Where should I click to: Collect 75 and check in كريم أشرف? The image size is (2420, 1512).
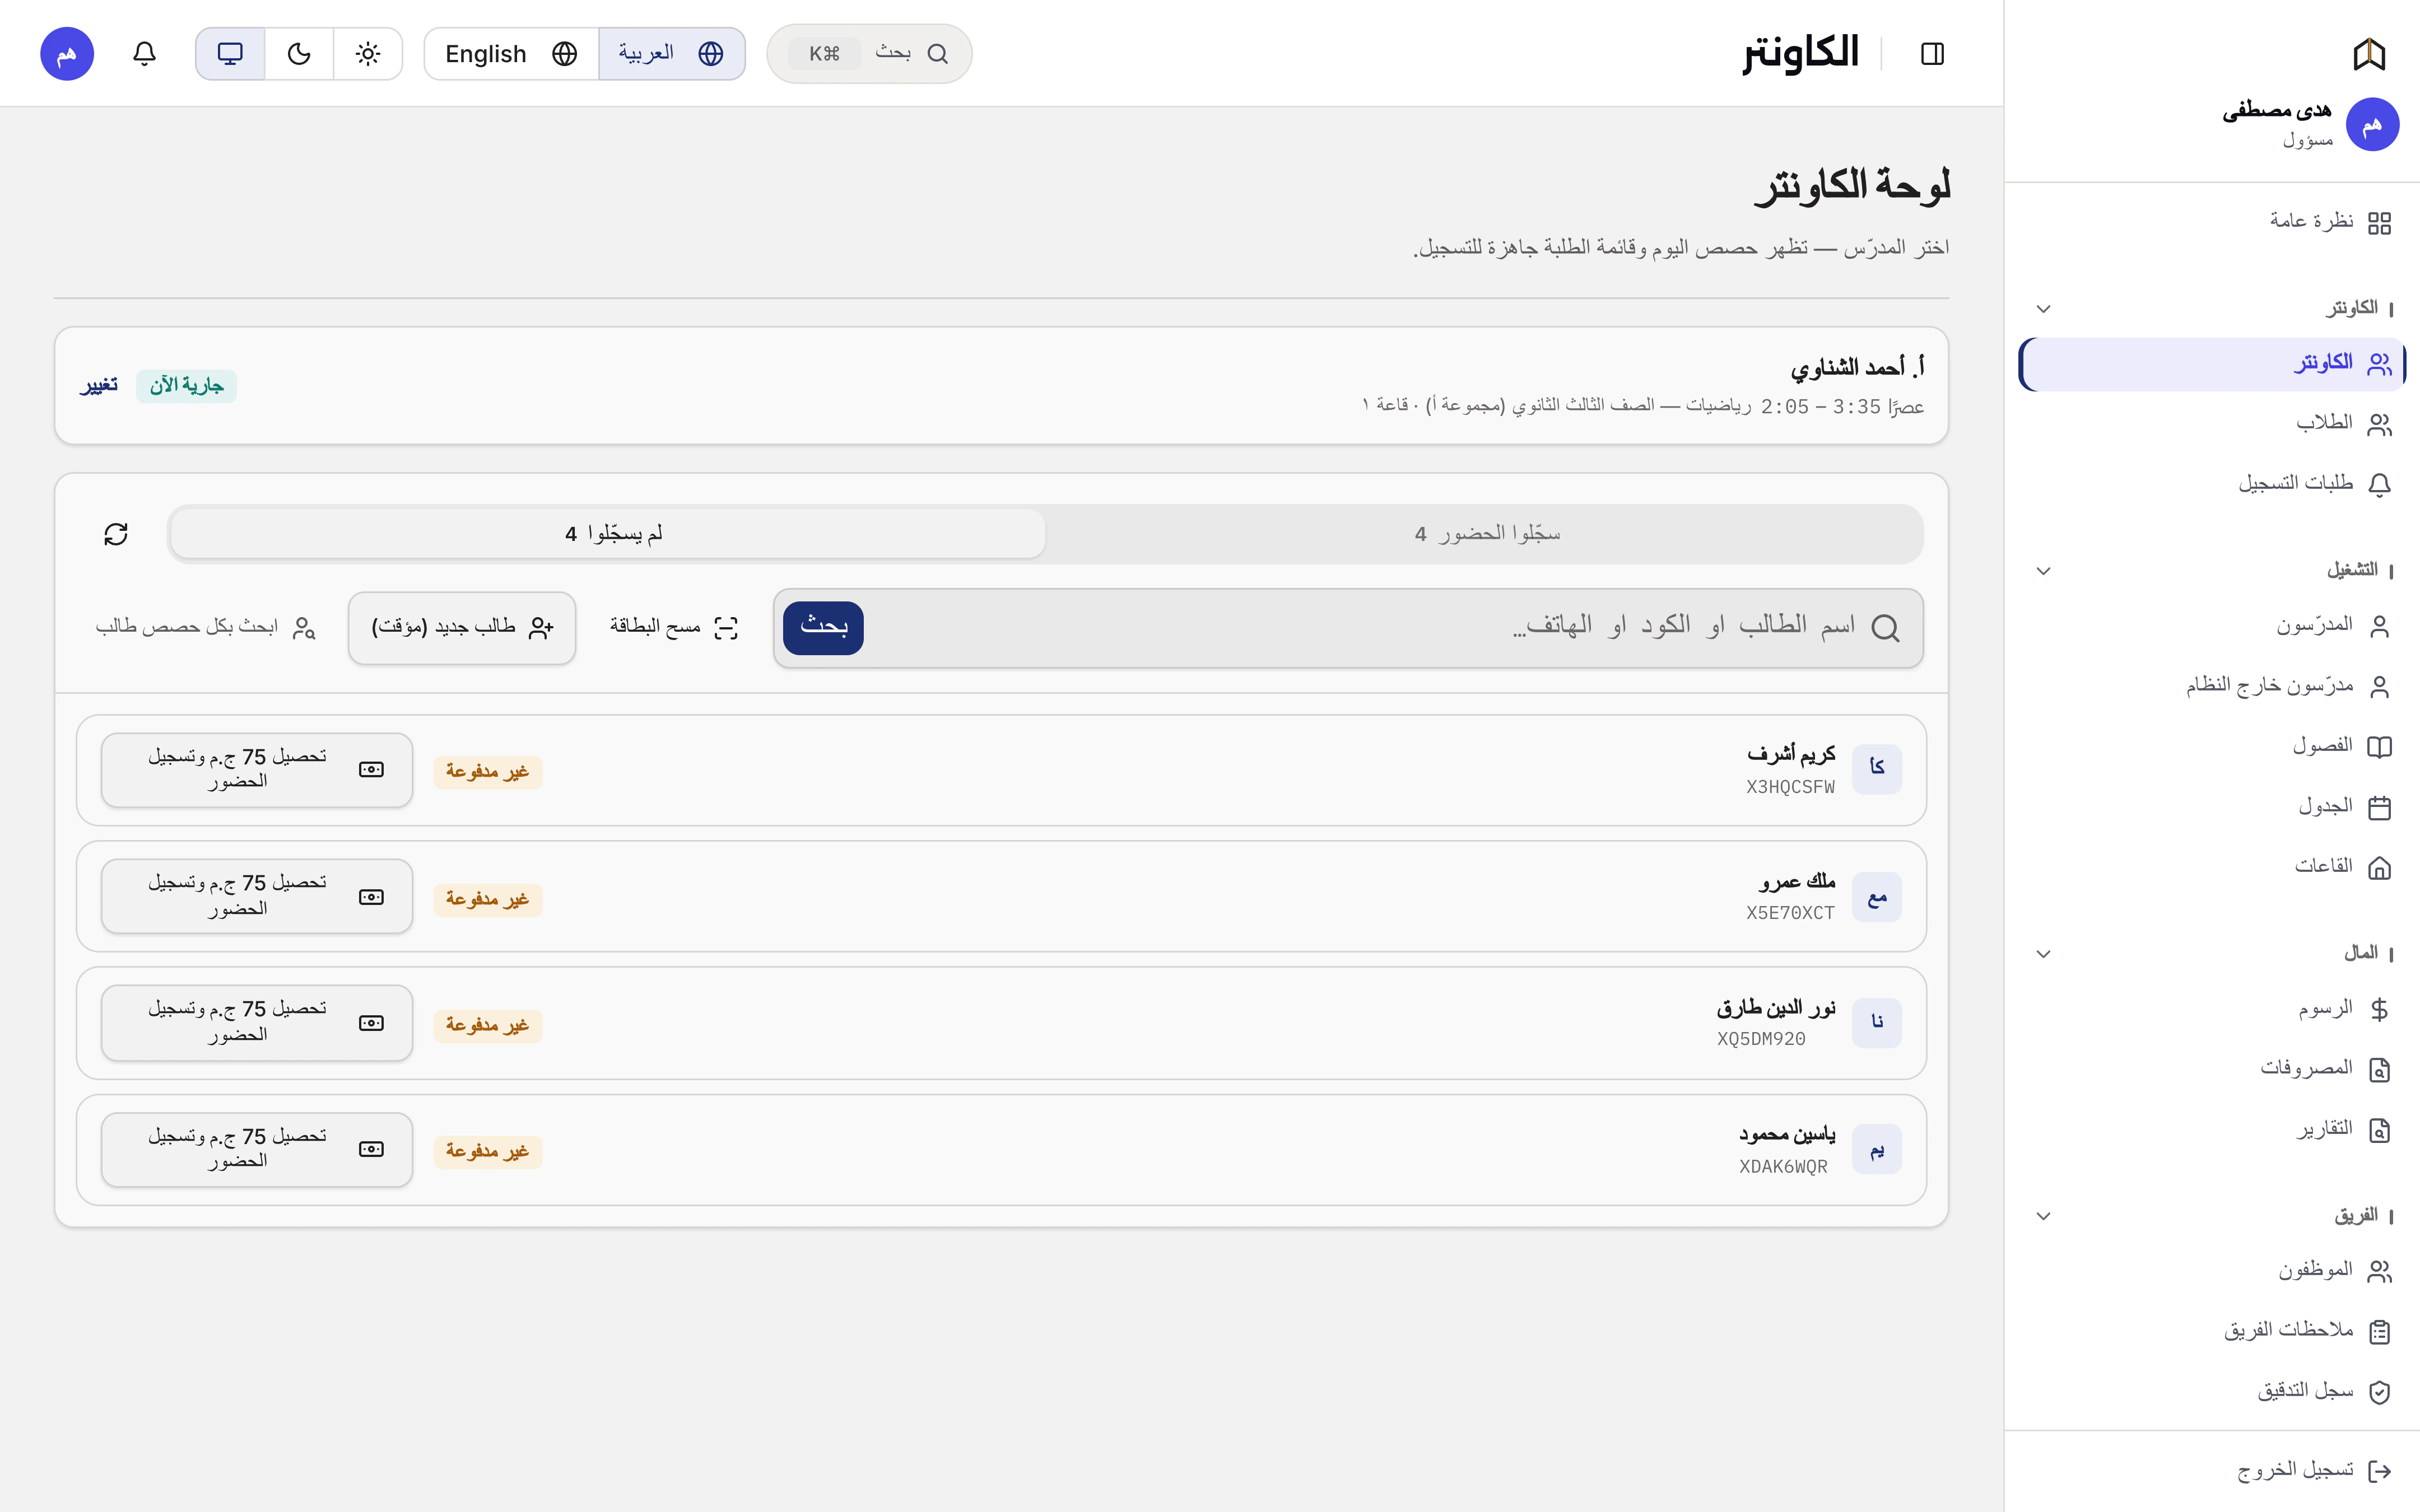pyautogui.click(x=257, y=770)
